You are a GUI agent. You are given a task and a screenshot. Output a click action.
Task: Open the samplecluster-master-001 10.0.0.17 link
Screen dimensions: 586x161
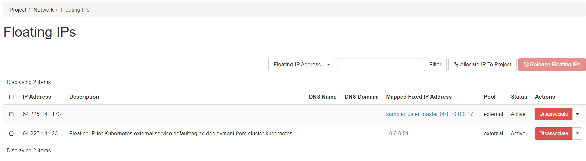click(429, 114)
